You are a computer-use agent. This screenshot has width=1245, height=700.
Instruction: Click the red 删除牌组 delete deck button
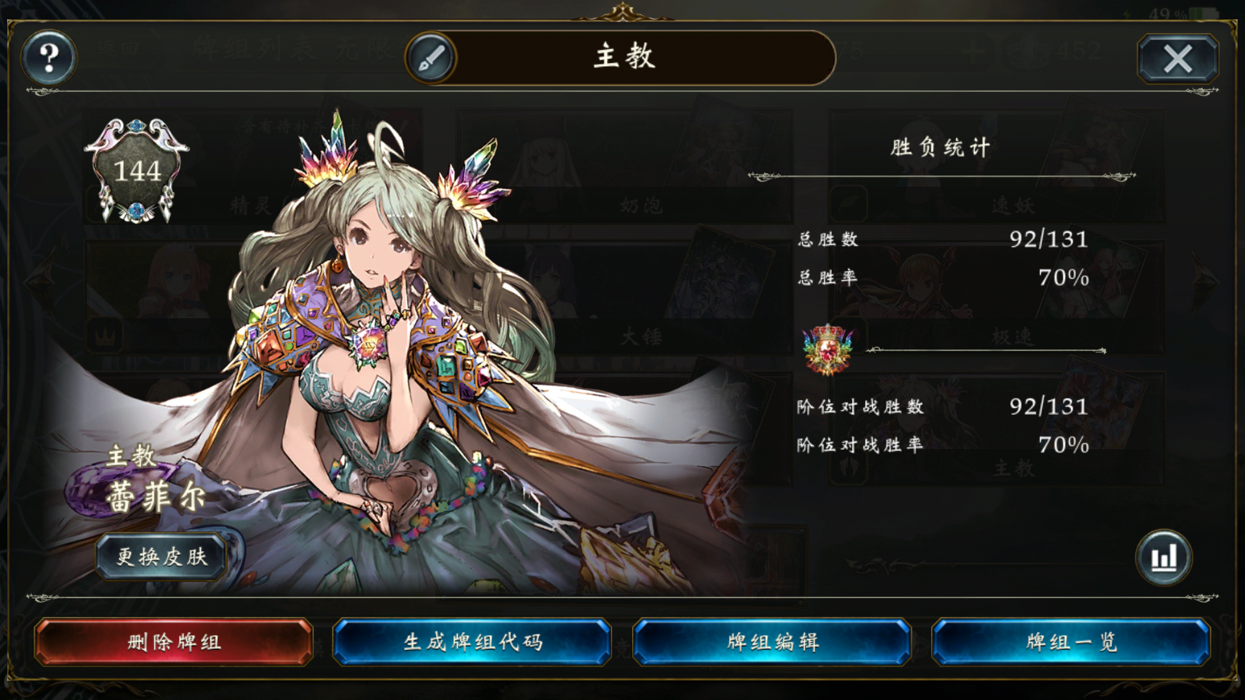click(x=174, y=642)
